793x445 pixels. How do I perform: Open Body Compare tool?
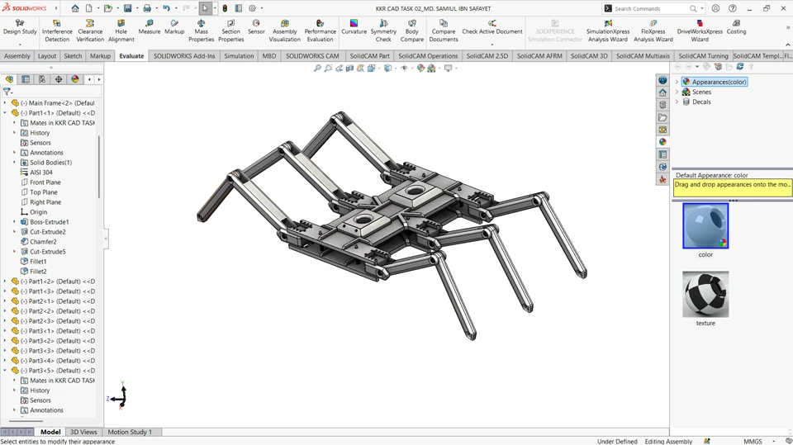(412, 31)
